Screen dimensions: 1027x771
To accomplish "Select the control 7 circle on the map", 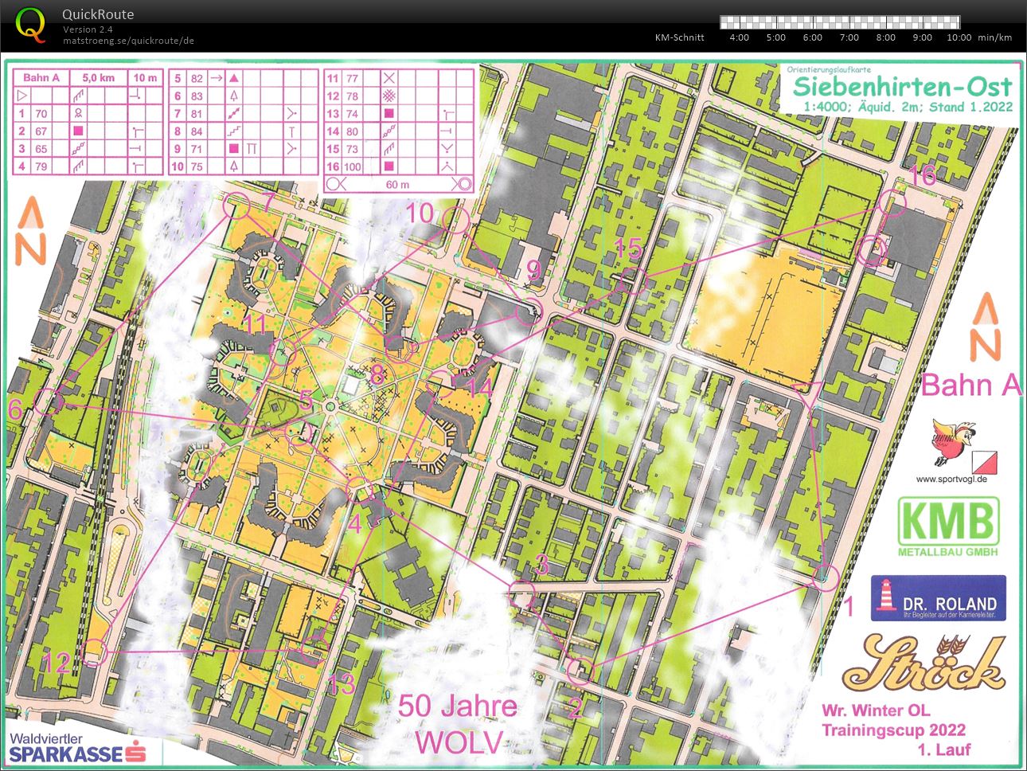I will point(236,206).
